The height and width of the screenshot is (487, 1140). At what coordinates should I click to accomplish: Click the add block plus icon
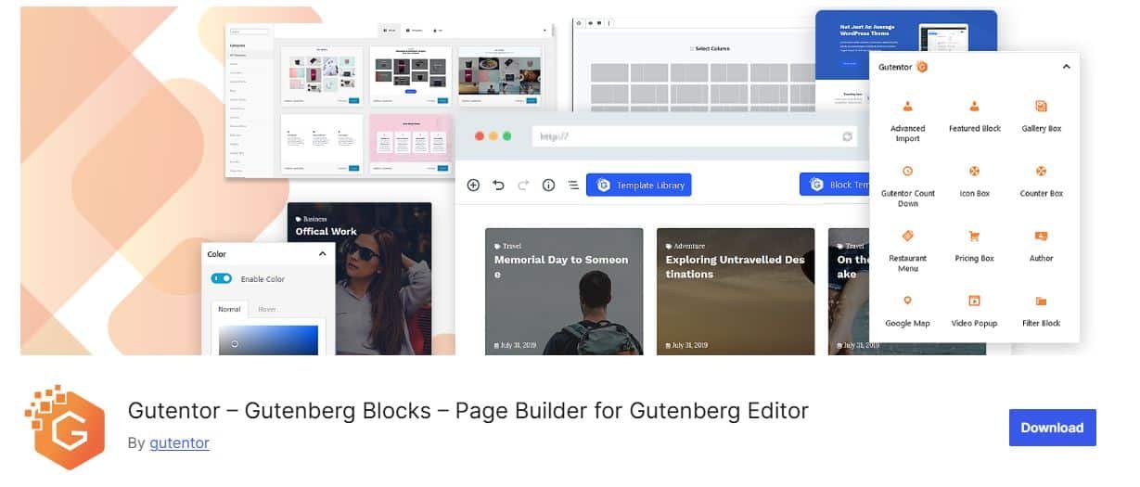473,186
